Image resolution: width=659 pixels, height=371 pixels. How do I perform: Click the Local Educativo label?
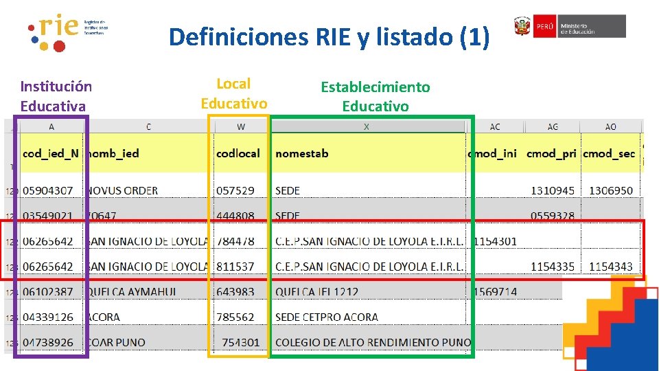pos(233,93)
